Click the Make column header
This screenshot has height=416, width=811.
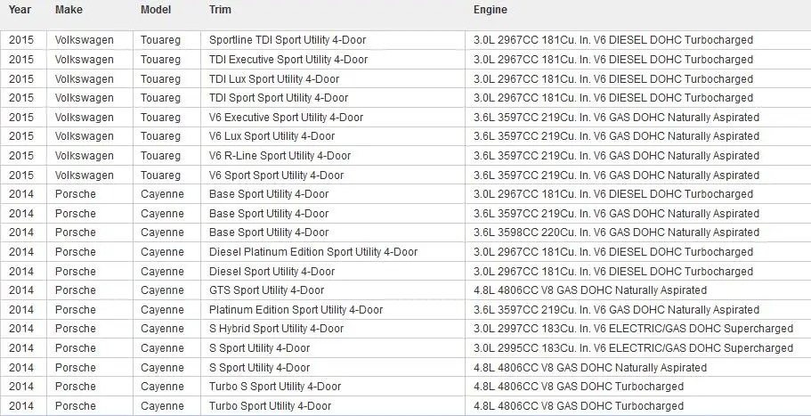point(69,10)
